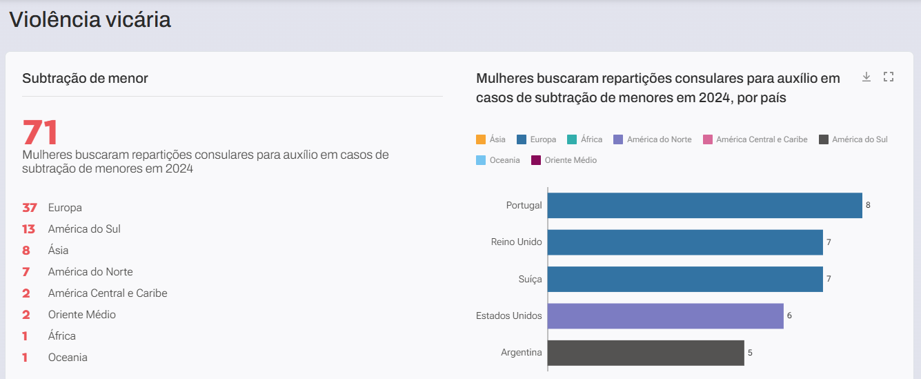Select the Suíça bar in the chart
Screen dimensions: 921x379
click(685, 279)
